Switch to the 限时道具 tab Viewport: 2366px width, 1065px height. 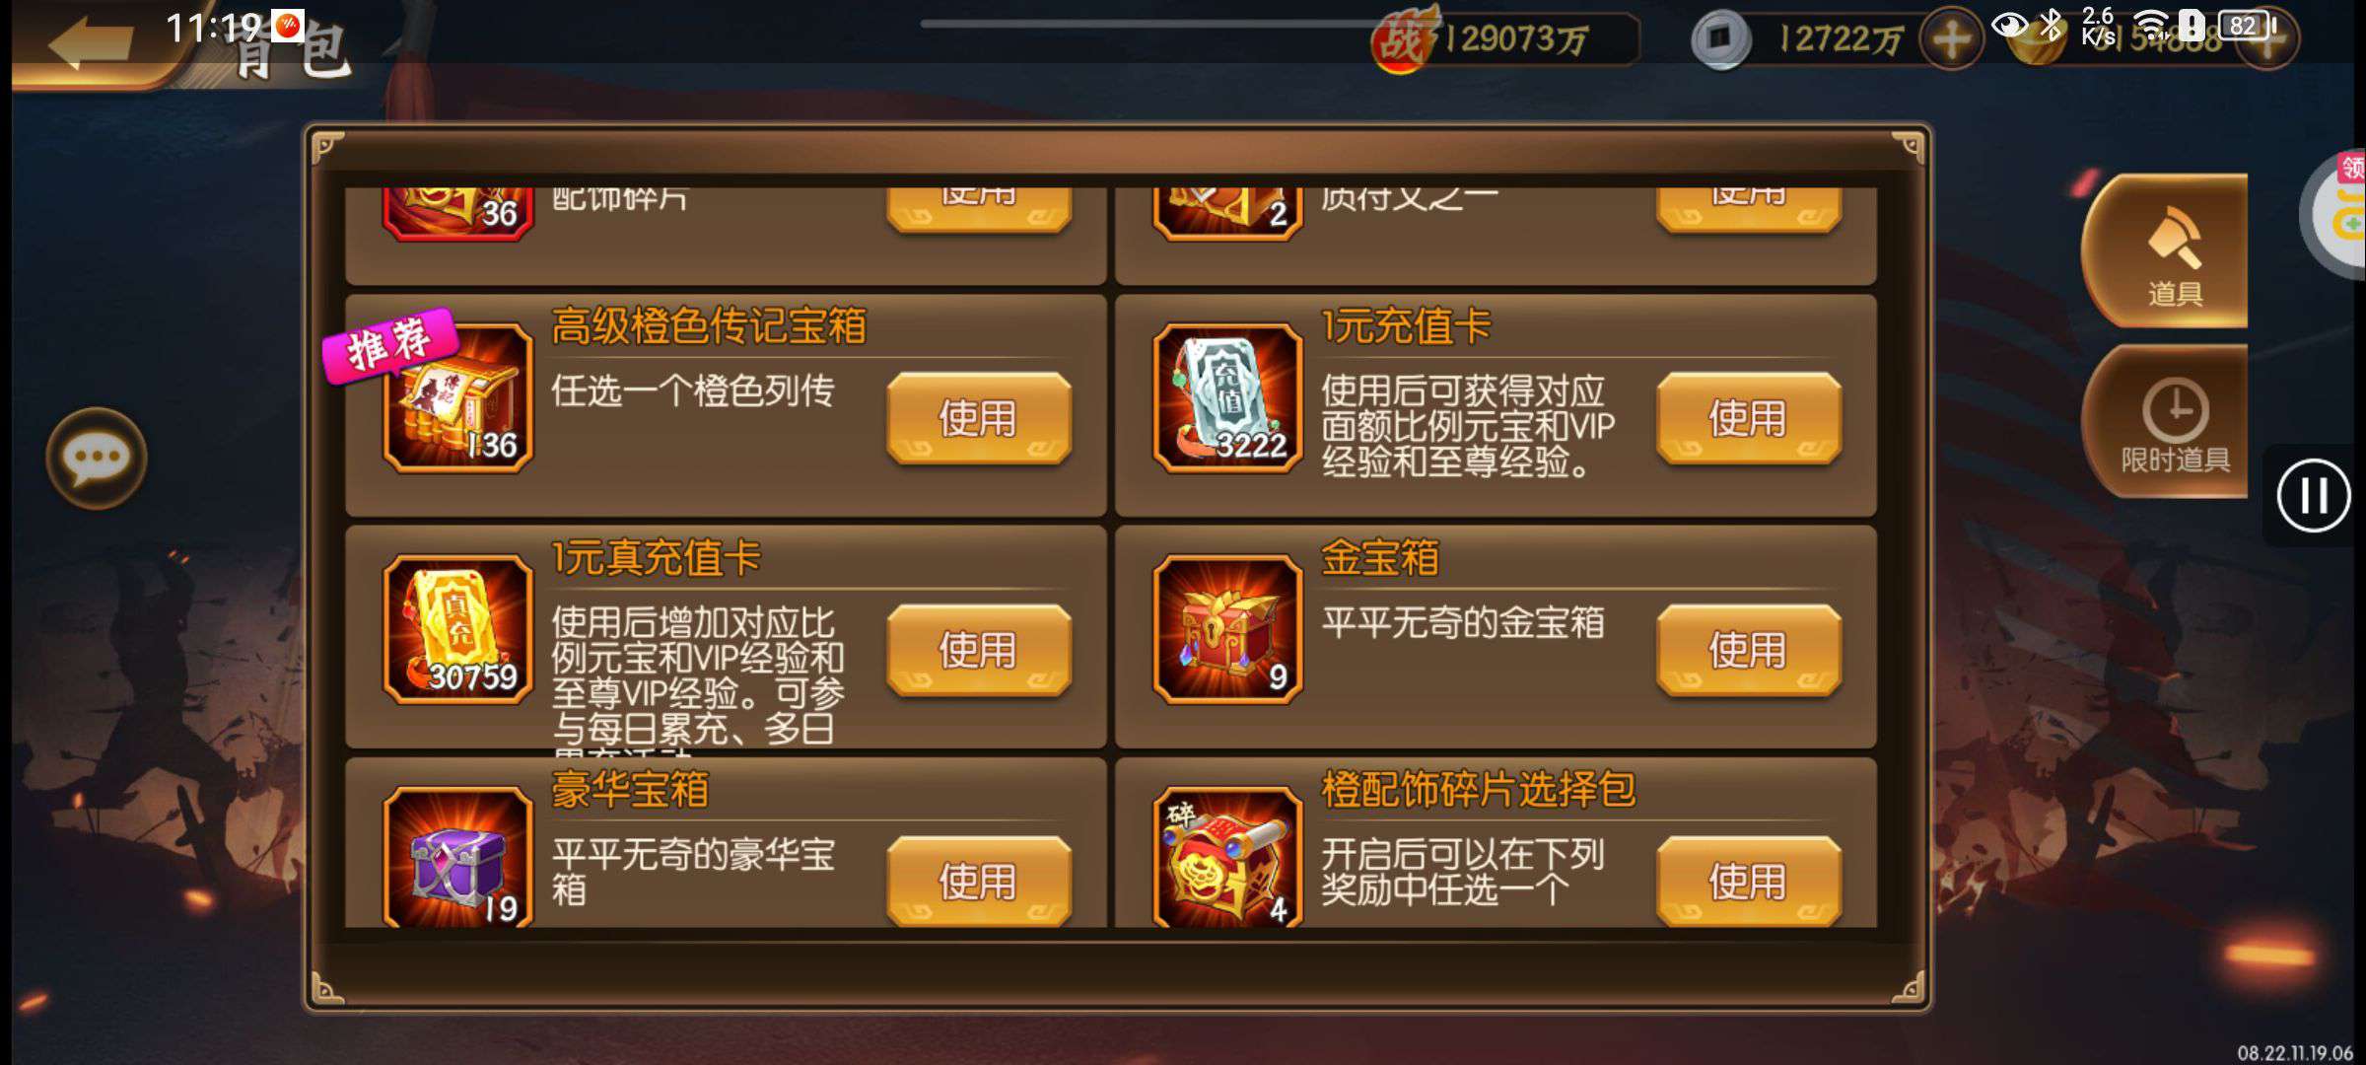coord(2168,422)
